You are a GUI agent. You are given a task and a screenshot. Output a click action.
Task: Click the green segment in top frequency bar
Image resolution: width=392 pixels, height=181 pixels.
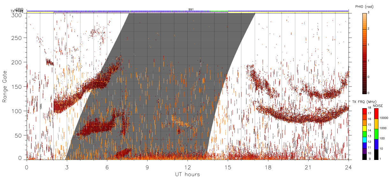tap(219, 11)
